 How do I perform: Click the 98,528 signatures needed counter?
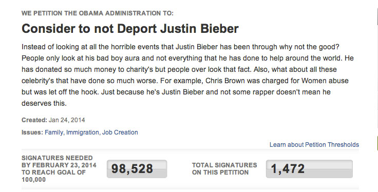[137, 169]
